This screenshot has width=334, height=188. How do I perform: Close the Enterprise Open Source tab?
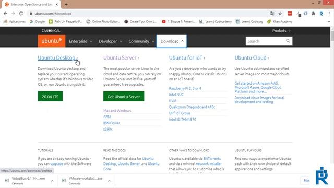coord(57,4)
